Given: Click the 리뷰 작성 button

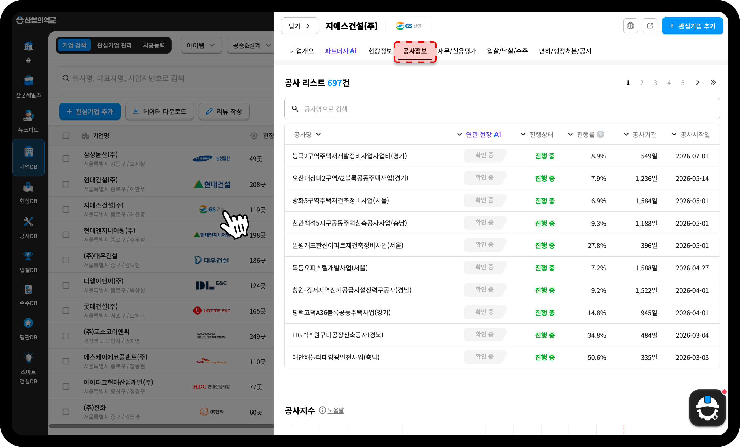Looking at the screenshot, I should [224, 111].
